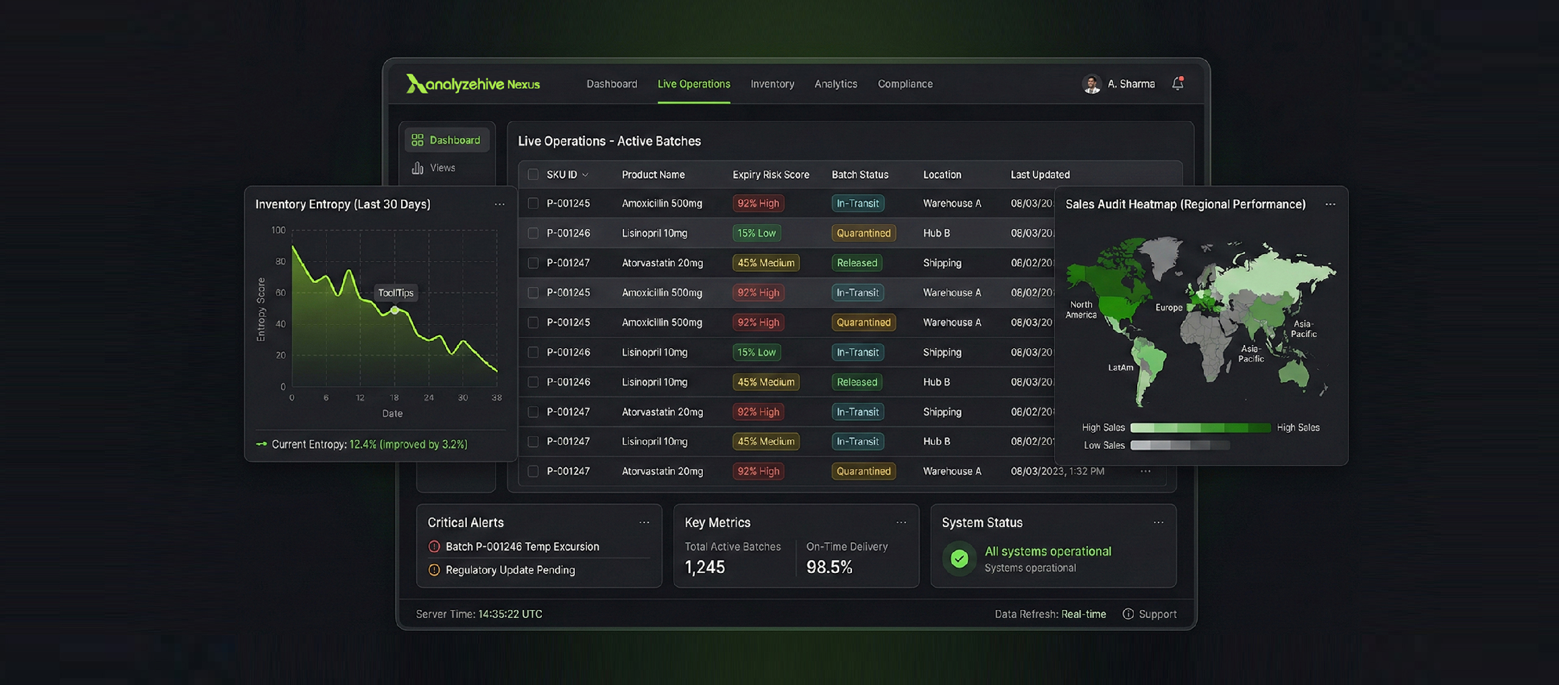Click the ToolTips marker on the entropy chart
Viewport: 1559px width, 685px height.
[x=395, y=293]
